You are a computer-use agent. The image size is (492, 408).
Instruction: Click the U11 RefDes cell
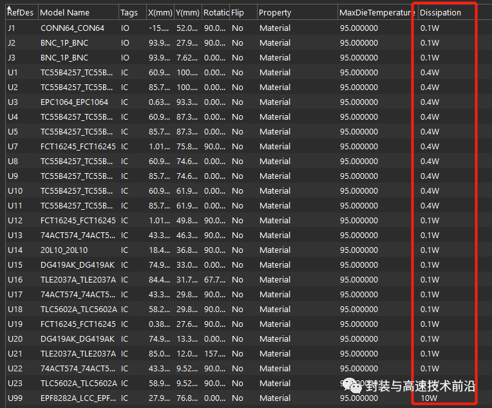click(15, 206)
